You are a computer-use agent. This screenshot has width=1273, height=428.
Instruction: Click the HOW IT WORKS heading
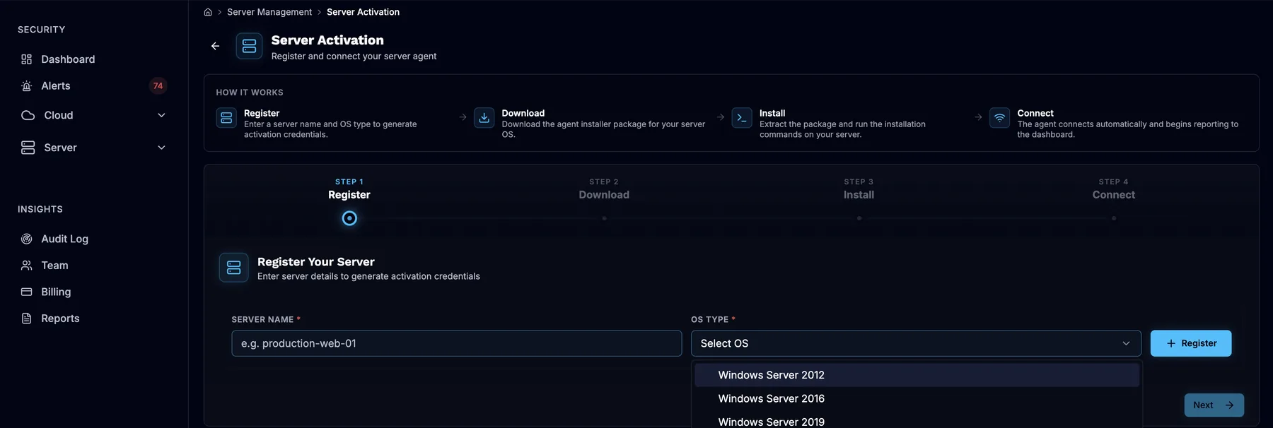250,93
